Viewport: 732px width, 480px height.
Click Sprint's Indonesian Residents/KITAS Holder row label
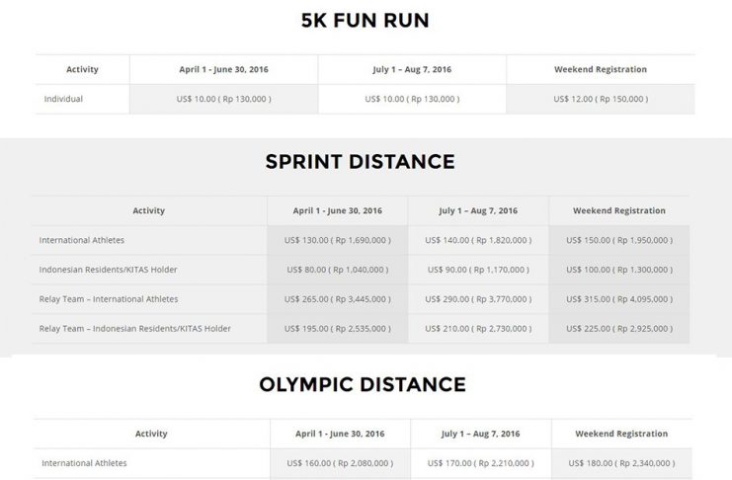pos(107,270)
